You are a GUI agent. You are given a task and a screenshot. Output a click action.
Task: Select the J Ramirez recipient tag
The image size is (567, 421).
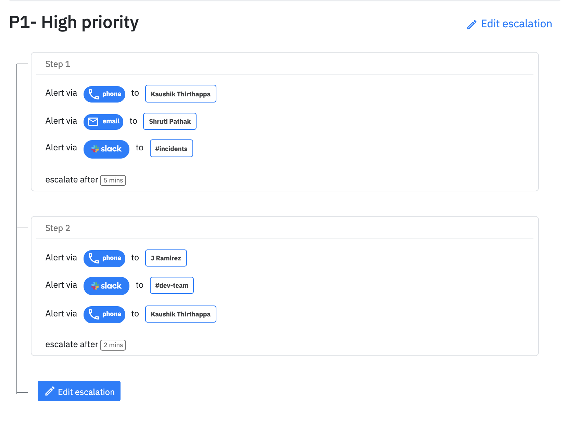pyautogui.click(x=166, y=258)
